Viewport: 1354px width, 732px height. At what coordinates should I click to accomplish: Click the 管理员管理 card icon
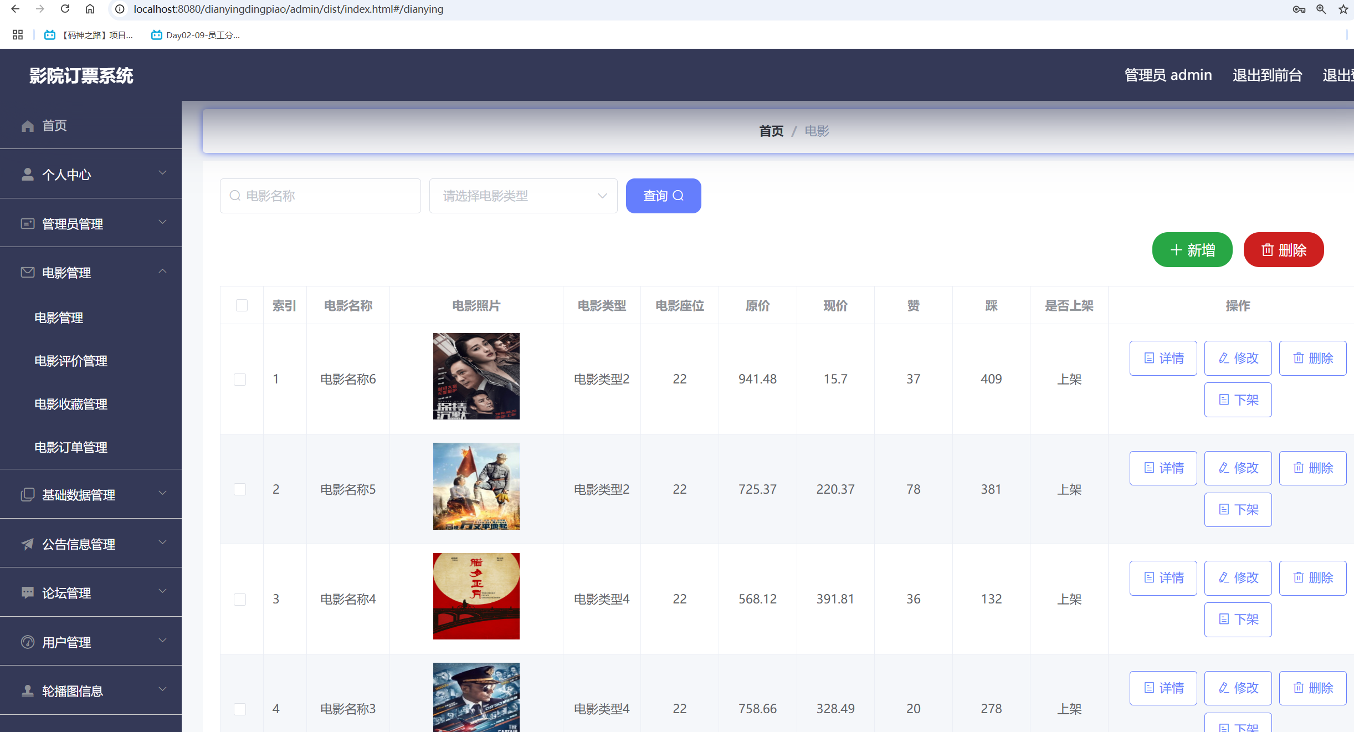(x=28, y=223)
